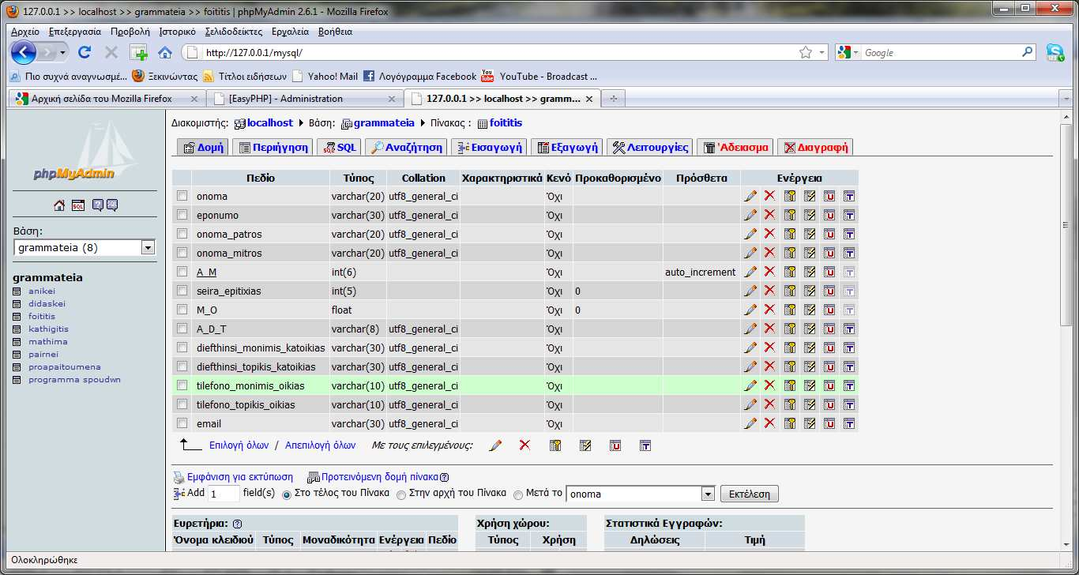Select 'Στην αρχή του Πίνακα' radio button

click(x=401, y=494)
